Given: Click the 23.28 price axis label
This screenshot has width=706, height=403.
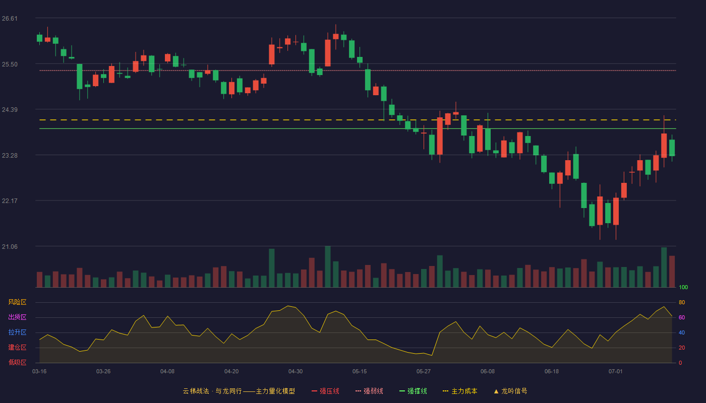Looking at the screenshot, I should point(10,156).
